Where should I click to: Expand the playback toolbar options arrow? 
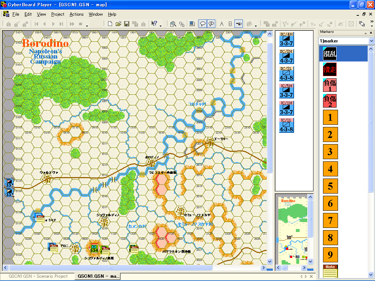pyautogui.click(x=87, y=26)
